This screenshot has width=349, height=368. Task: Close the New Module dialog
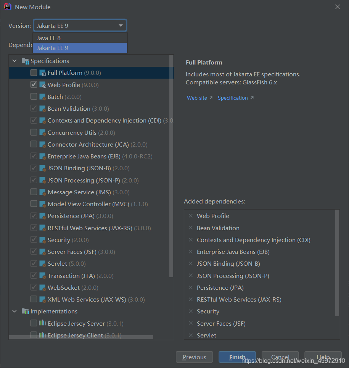pyautogui.click(x=337, y=7)
